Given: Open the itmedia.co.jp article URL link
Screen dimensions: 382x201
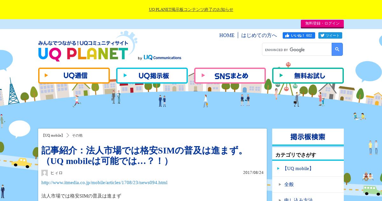Looking at the screenshot, I should click(104, 182).
